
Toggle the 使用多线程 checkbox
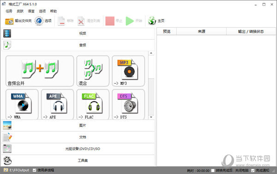(35, 170)
